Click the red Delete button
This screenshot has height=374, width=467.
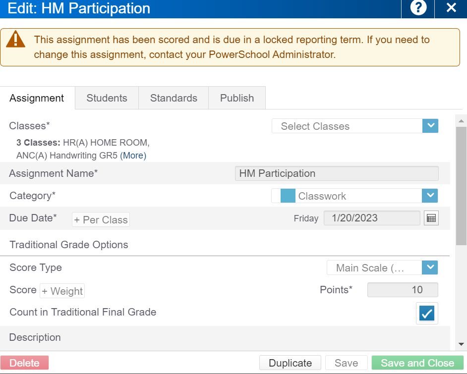24,363
